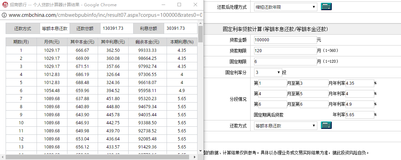This screenshot has height=160, width=401.
Task: Click the 4.35 annual rate field
Action: tap(360, 83)
